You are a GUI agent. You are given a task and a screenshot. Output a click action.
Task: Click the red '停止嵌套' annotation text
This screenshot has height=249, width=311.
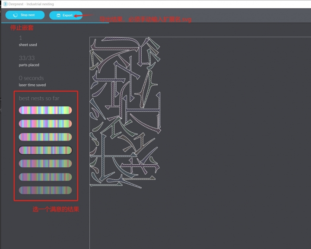[x=22, y=28]
